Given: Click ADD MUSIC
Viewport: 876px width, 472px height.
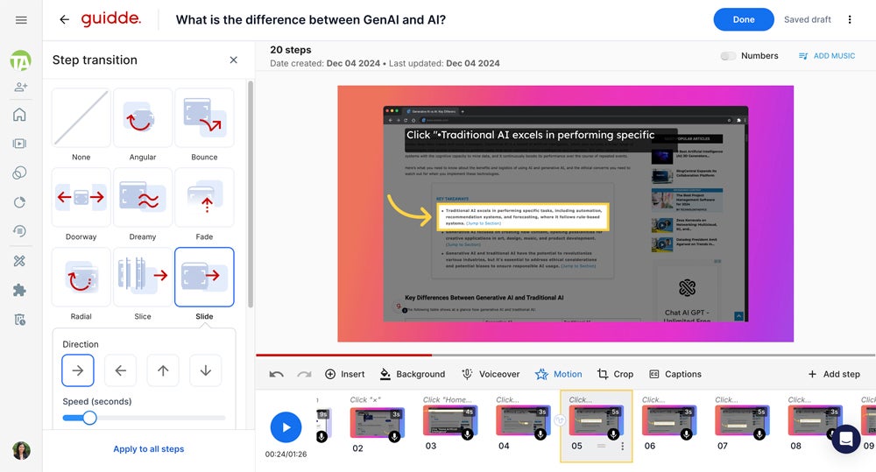Looking at the screenshot, I should [x=827, y=56].
